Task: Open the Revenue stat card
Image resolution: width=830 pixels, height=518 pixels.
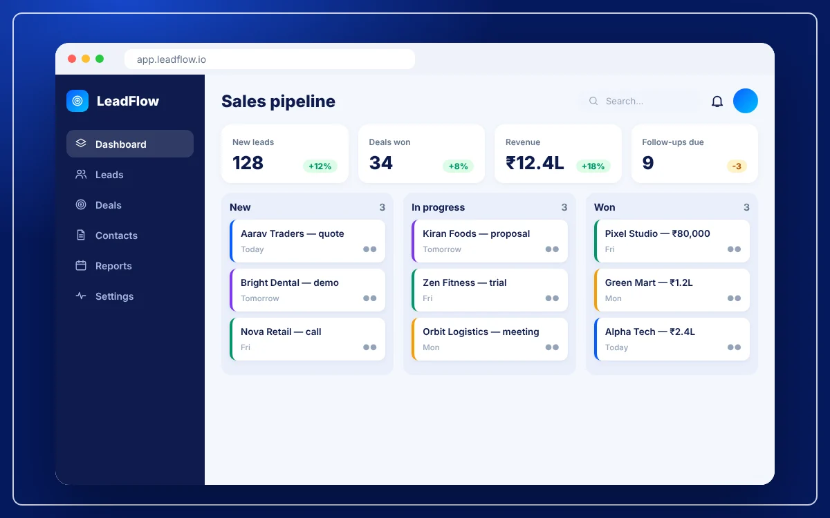Action: coord(558,154)
